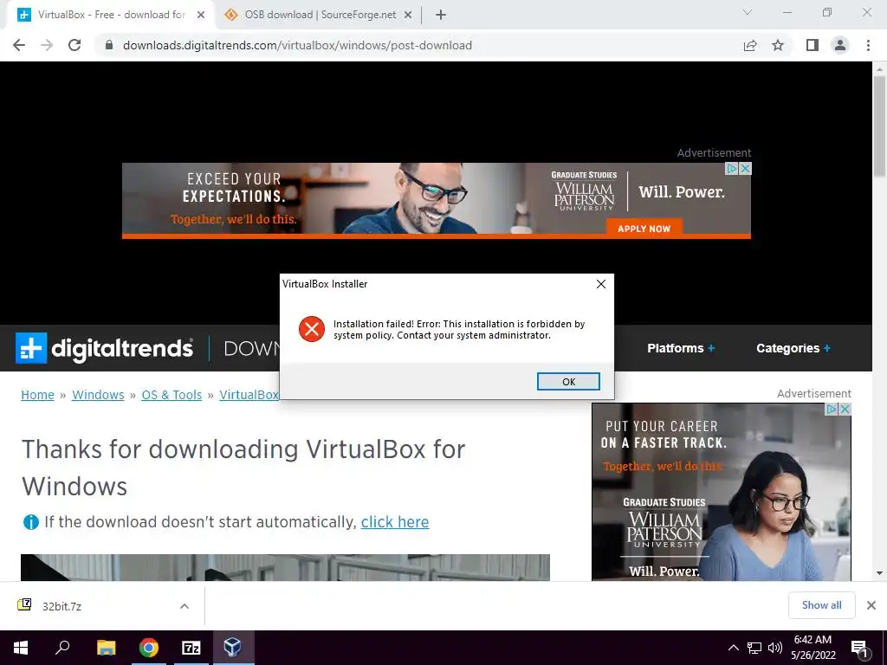Close the VirtualBox Installer error dialog

pyautogui.click(x=601, y=284)
